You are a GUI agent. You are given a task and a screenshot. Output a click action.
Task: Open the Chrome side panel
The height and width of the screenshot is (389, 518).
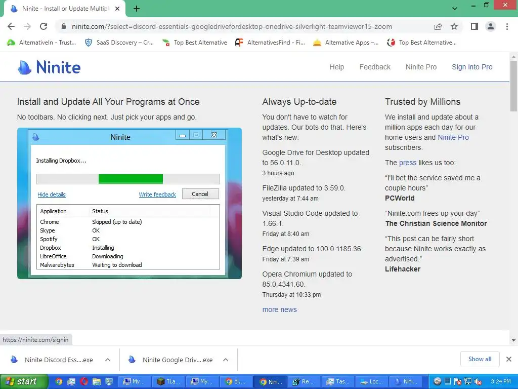(474, 26)
